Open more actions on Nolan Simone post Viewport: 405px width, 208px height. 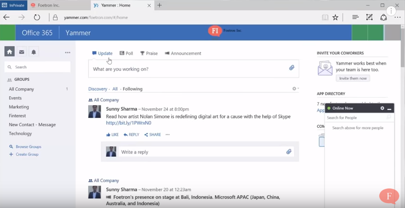(x=168, y=135)
